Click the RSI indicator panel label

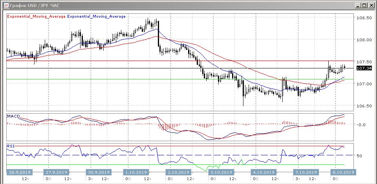coord(11,146)
